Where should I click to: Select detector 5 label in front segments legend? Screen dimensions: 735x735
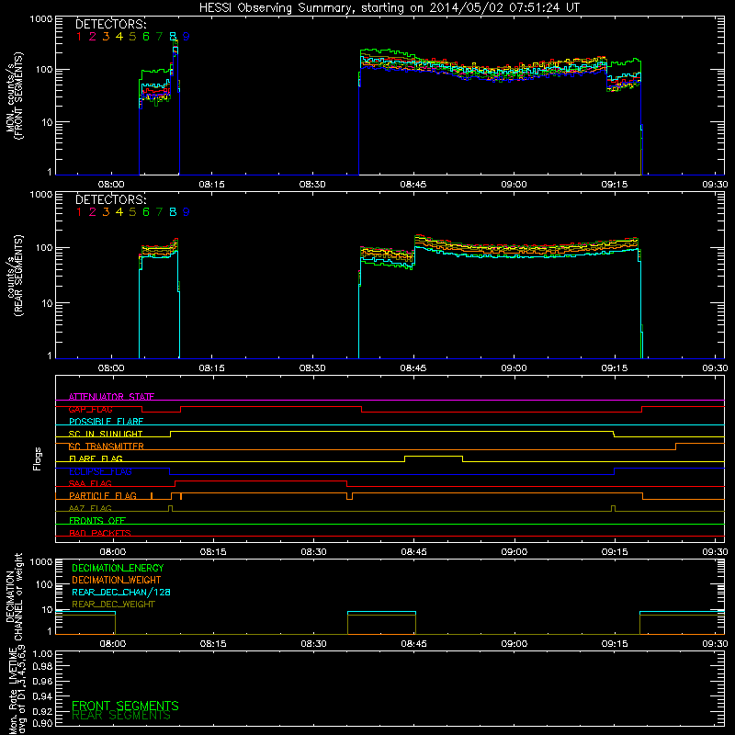point(132,36)
